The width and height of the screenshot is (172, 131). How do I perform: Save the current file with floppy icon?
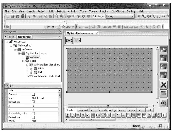point(18,16)
